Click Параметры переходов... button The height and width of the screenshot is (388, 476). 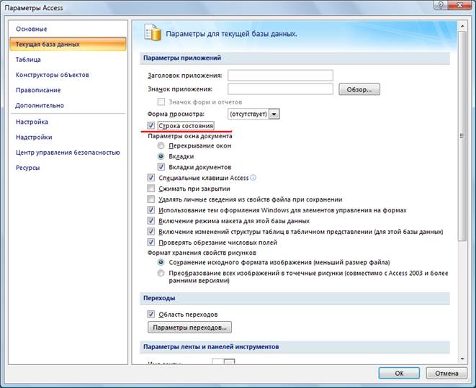pyautogui.click(x=189, y=328)
